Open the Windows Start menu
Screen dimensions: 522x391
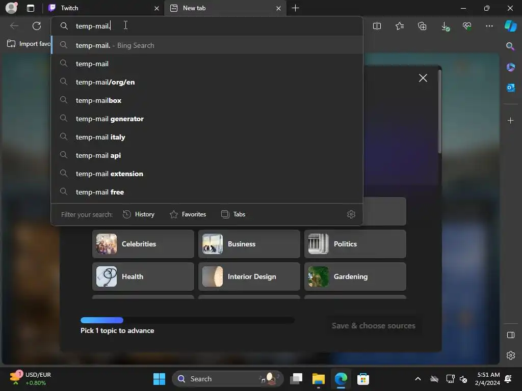point(159,379)
